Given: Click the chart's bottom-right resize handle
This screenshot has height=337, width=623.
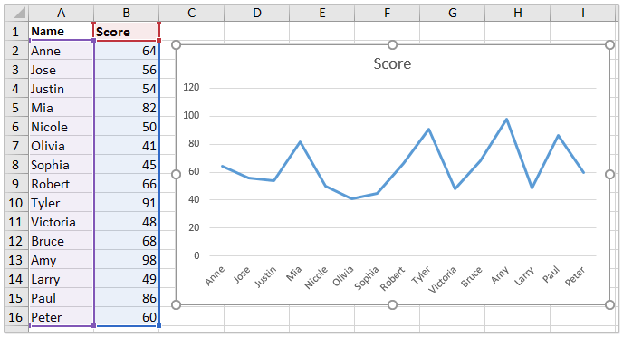Looking at the screenshot, I should pyautogui.click(x=610, y=304).
